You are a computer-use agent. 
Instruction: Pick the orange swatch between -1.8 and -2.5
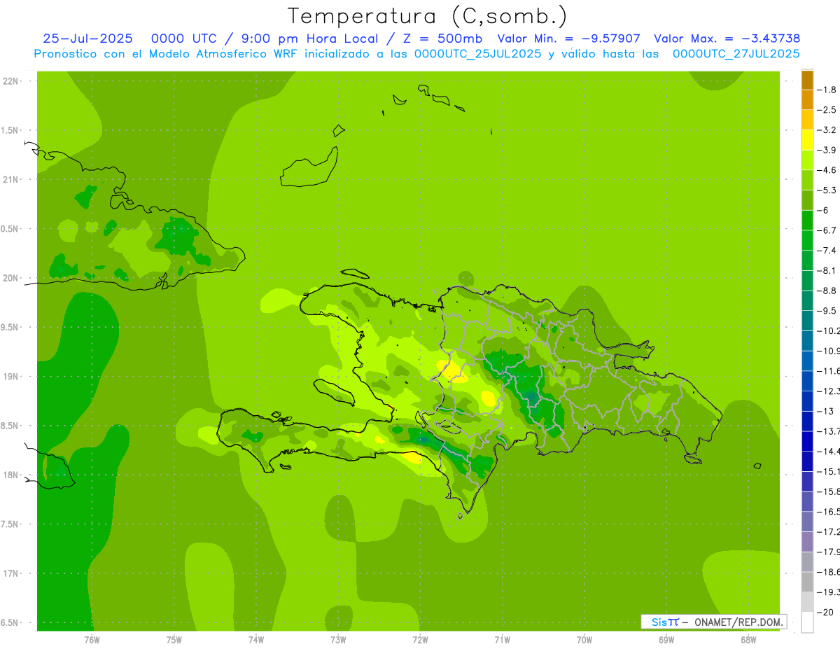807,100
